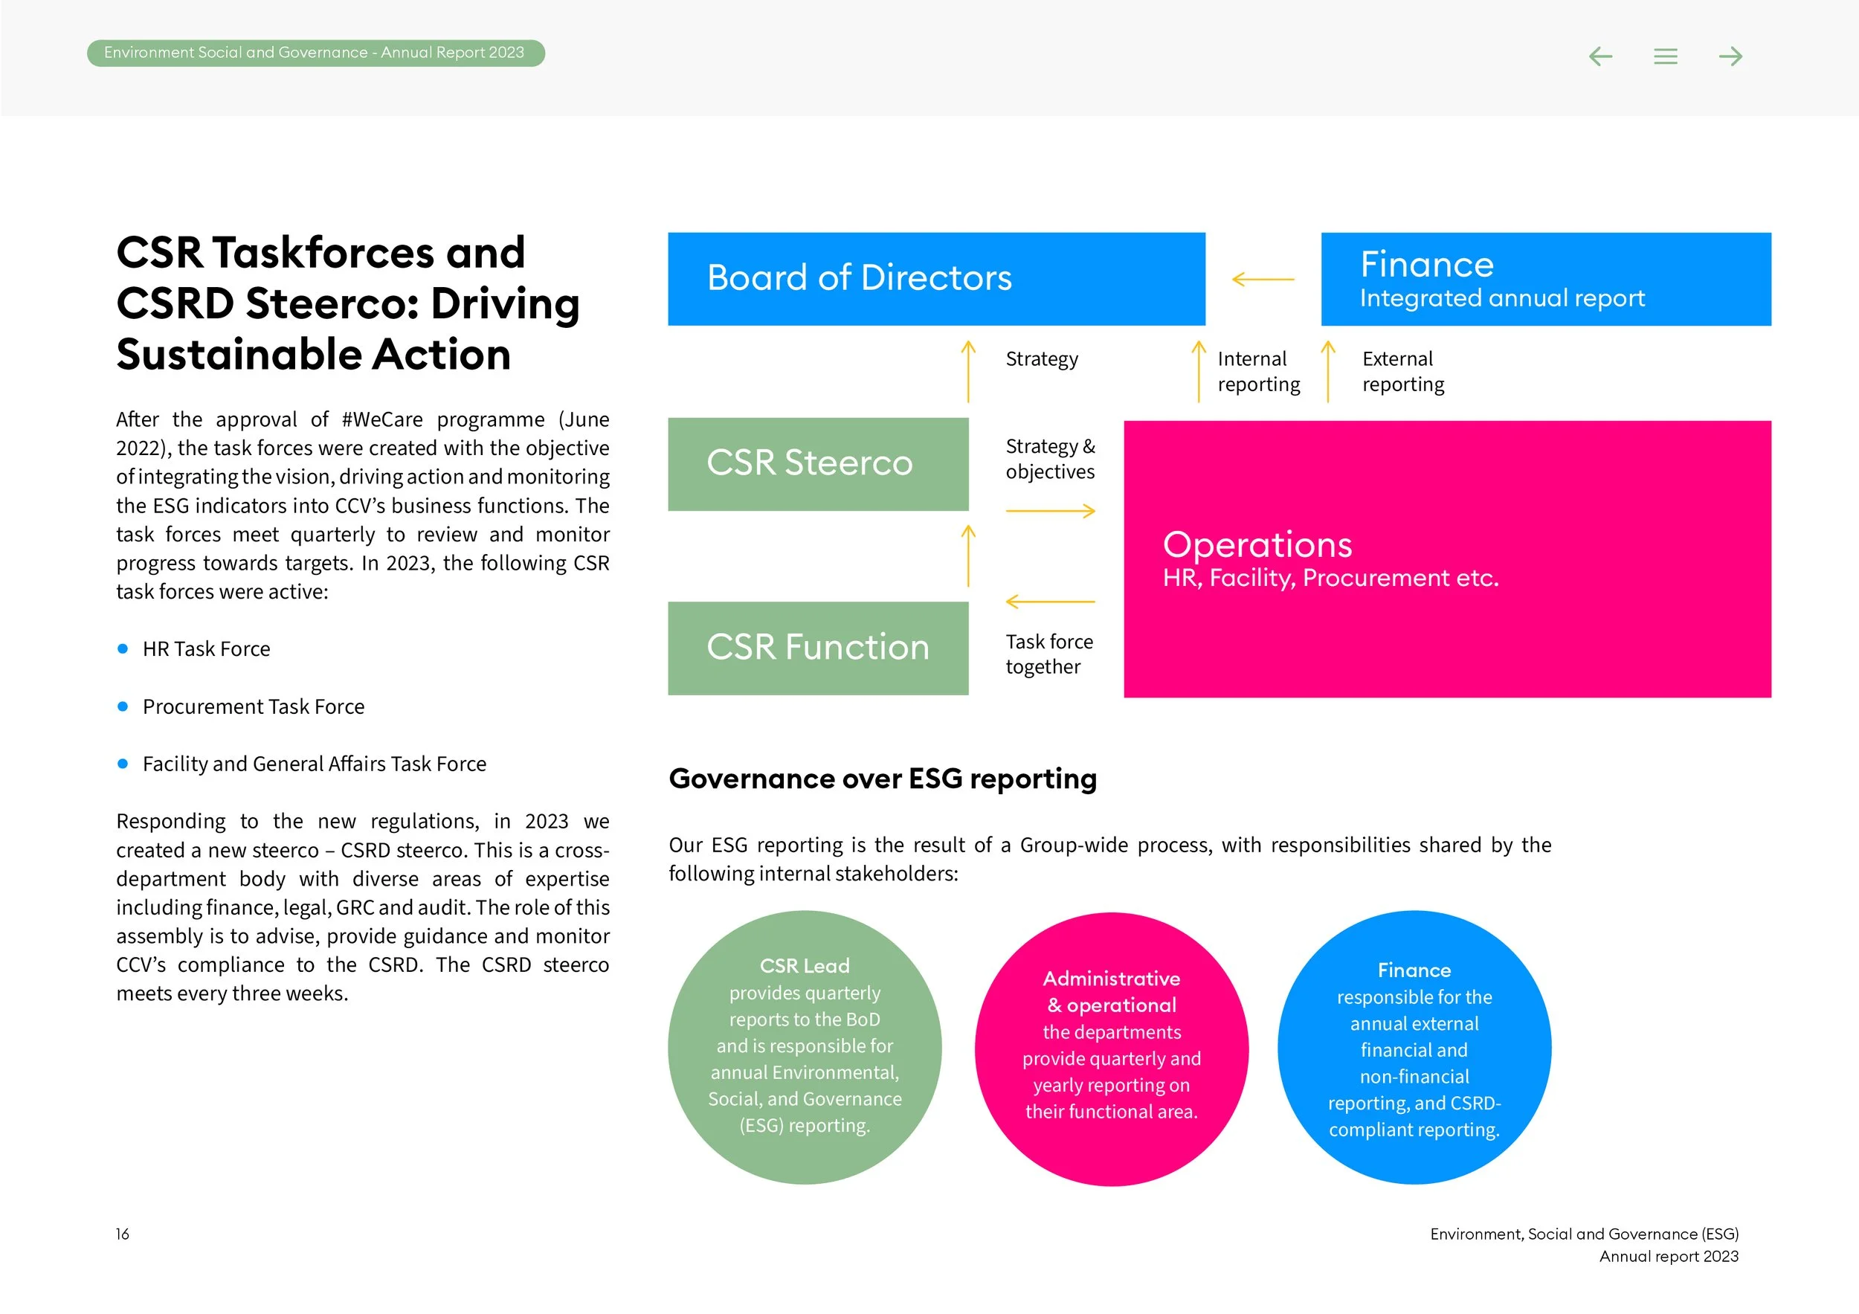Screen dimensions: 1859x1314
Task: Click the blue Finance circle
Action: point(1414,1047)
